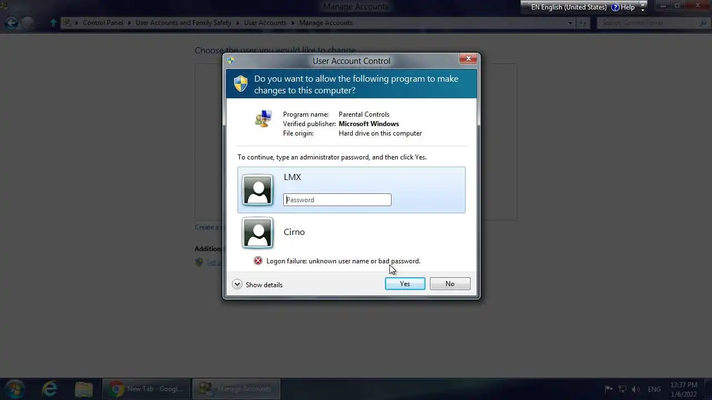Viewport: 712px width, 400px height.
Task: Click the Action Center flag tray icon
Action: [609, 389]
